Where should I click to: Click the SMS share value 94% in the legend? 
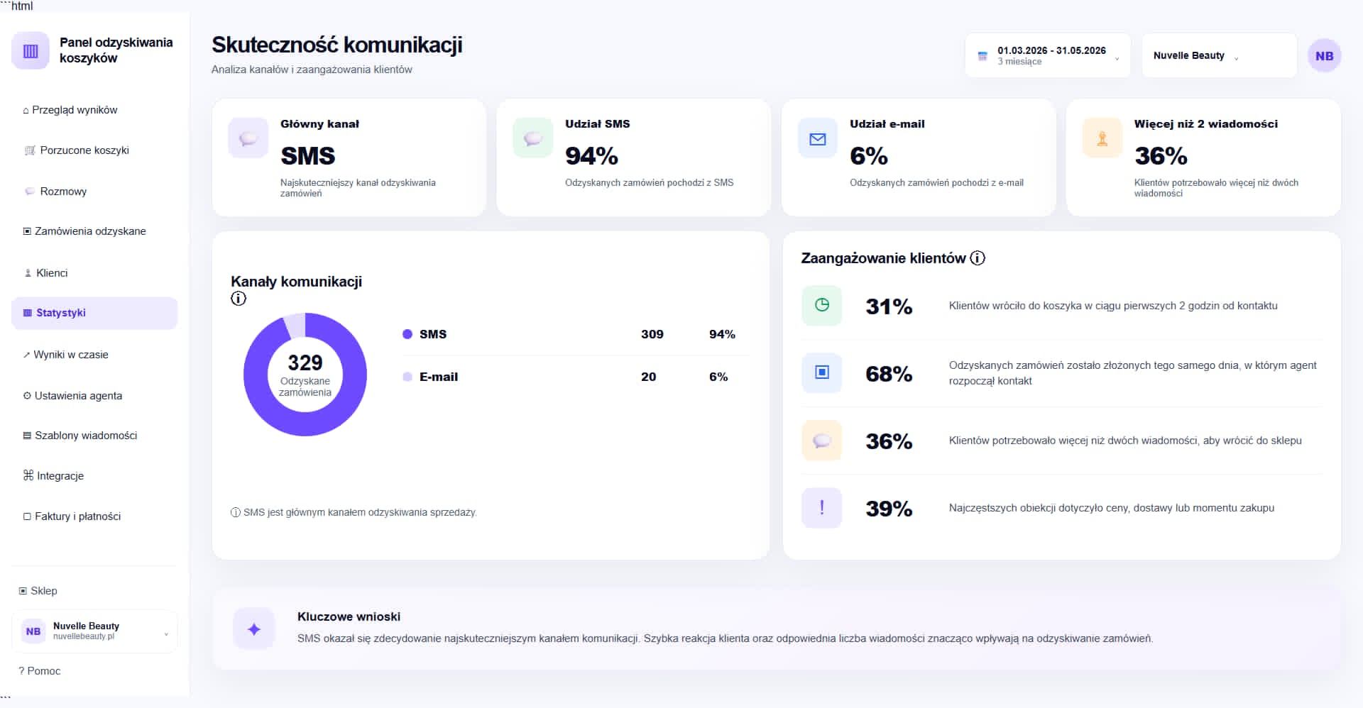coord(722,334)
